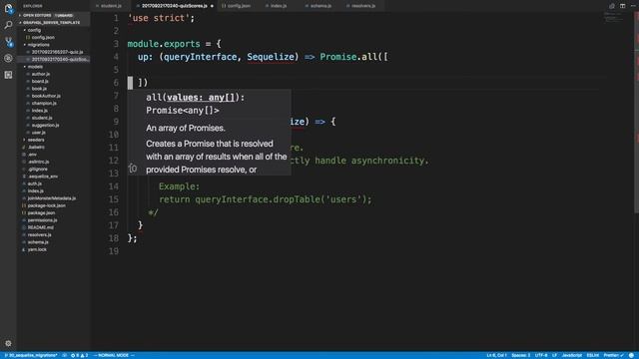Viewport: 639px width, 359px height.
Task: Open the Debug view in activity bar
Action: [x=8, y=58]
